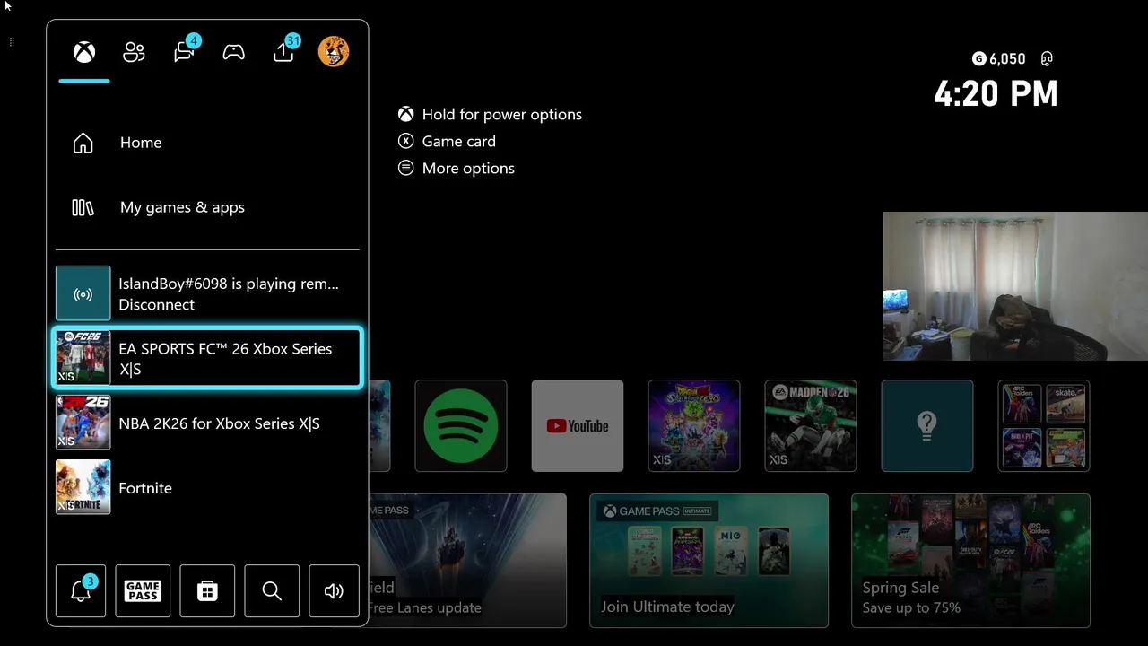Click the house icon beside Home
1148x646 pixels.
pyautogui.click(x=83, y=143)
